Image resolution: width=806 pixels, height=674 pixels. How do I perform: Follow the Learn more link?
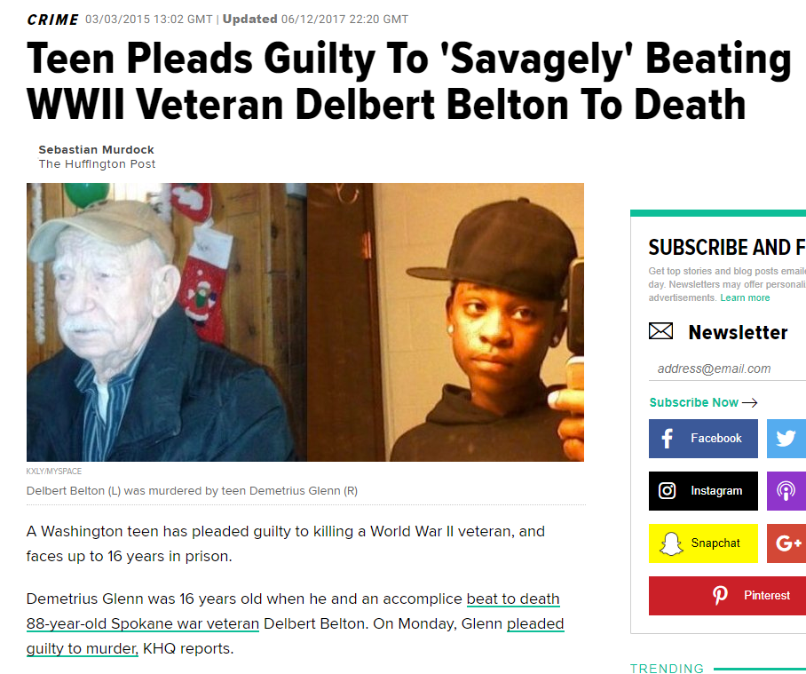coord(745,297)
